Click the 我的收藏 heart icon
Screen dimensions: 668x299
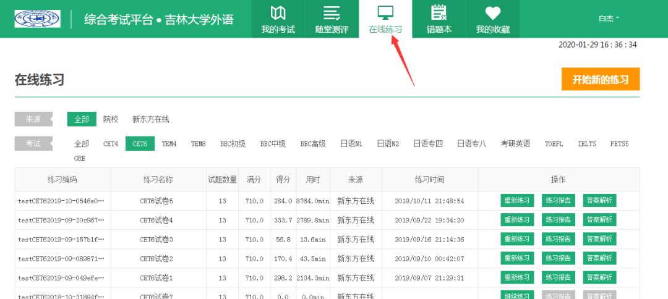click(x=492, y=13)
